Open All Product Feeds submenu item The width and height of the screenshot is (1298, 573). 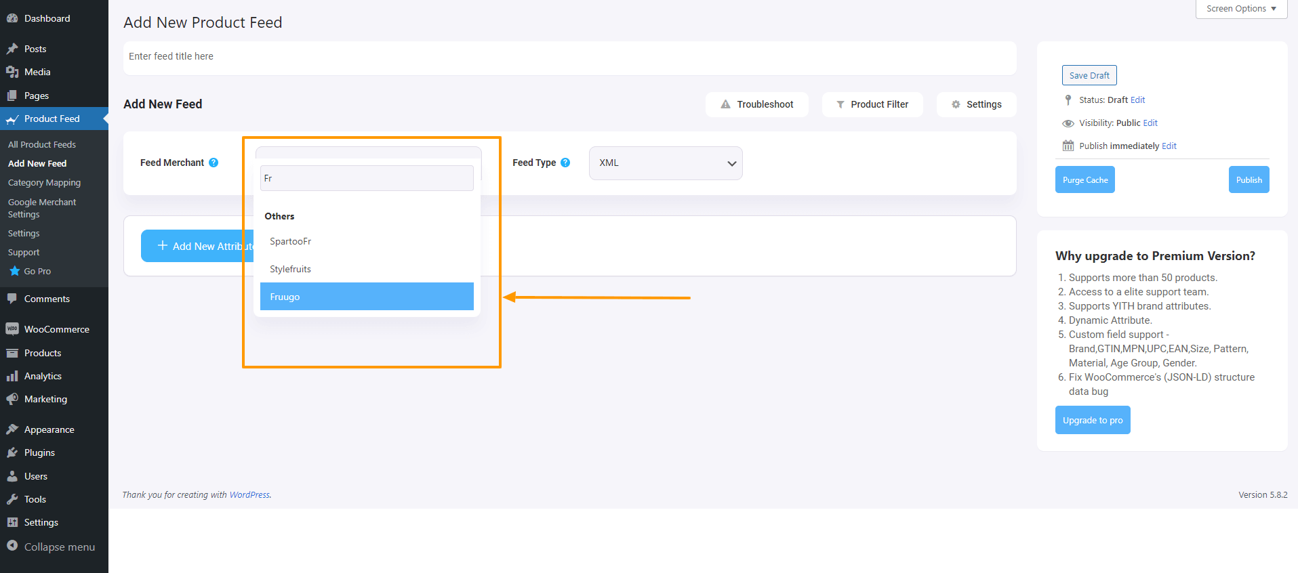42,144
